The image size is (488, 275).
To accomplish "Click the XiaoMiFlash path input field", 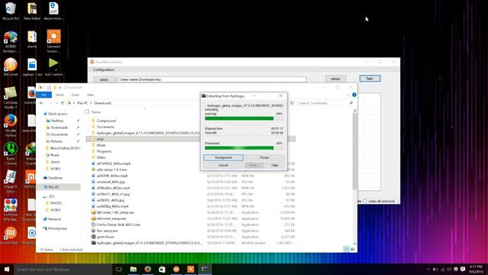I will pyautogui.click(x=210, y=79).
